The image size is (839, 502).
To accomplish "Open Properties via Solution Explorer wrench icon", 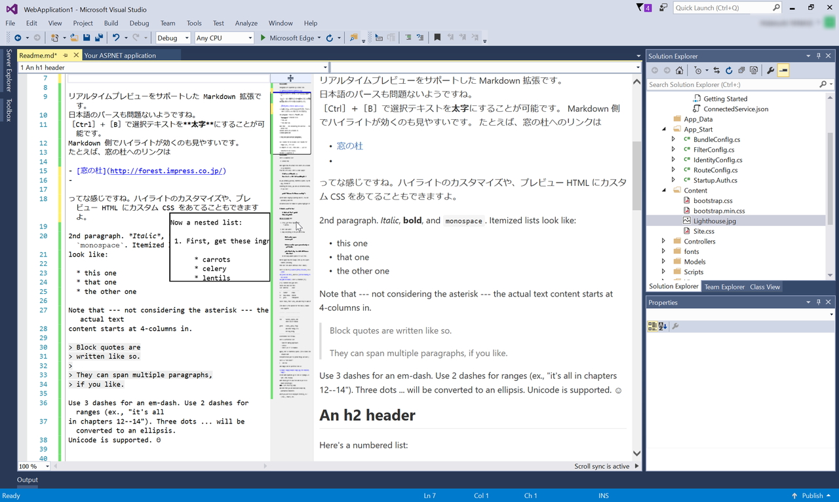I will [771, 70].
